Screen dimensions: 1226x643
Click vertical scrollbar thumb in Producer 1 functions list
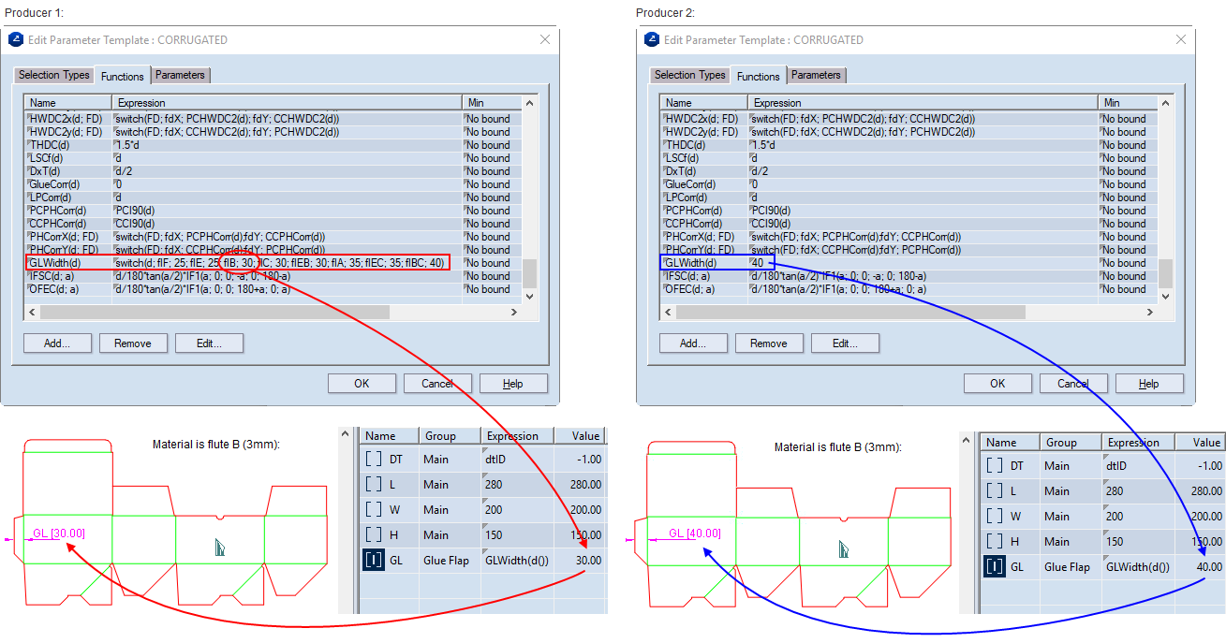click(529, 273)
